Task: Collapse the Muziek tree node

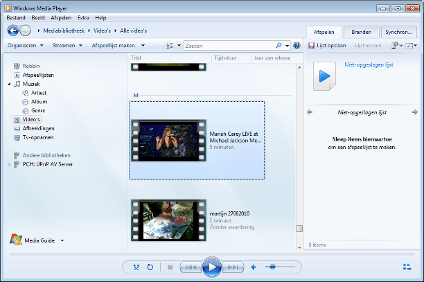Action: 9,84
